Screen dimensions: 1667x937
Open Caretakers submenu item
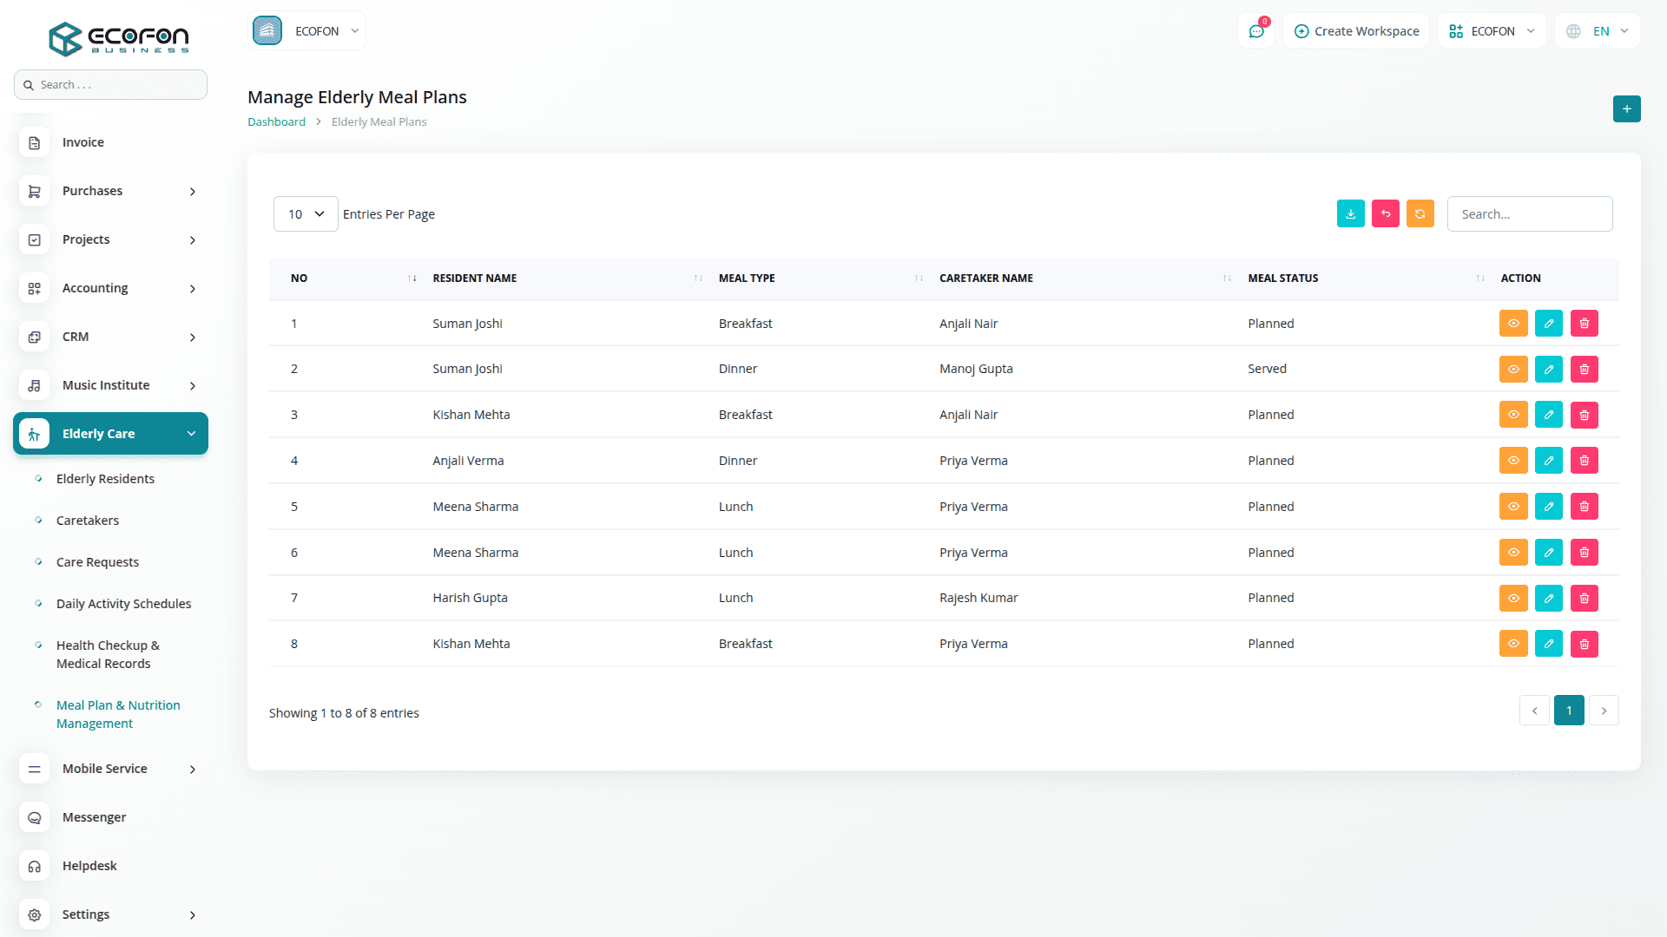point(88,521)
